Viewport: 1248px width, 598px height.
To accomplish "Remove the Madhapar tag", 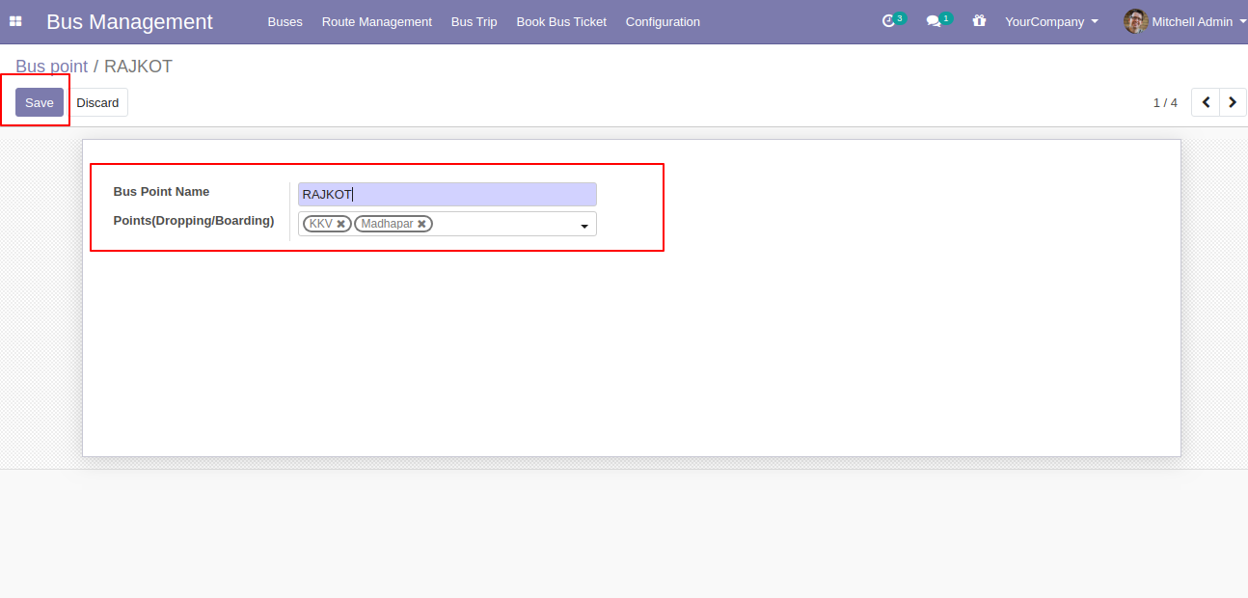I will [421, 224].
